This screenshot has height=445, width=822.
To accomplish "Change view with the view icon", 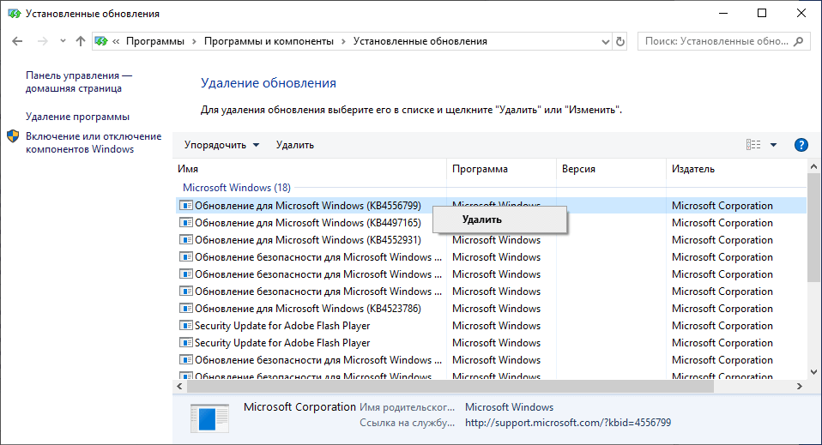I will point(753,145).
